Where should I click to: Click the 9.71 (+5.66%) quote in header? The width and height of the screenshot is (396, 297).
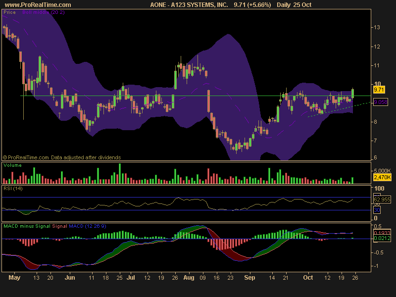[252, 5]
